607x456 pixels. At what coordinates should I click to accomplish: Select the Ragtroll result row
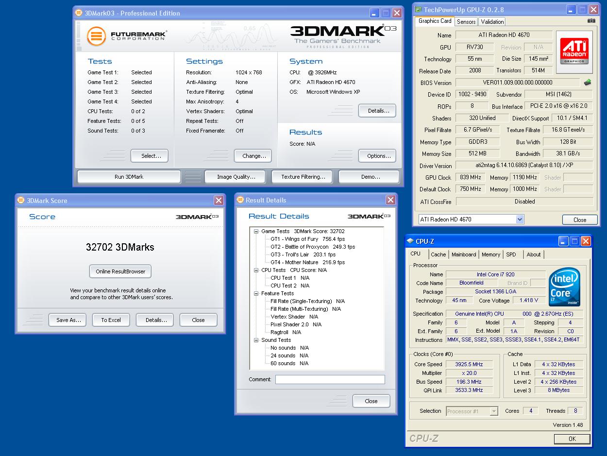286,332
